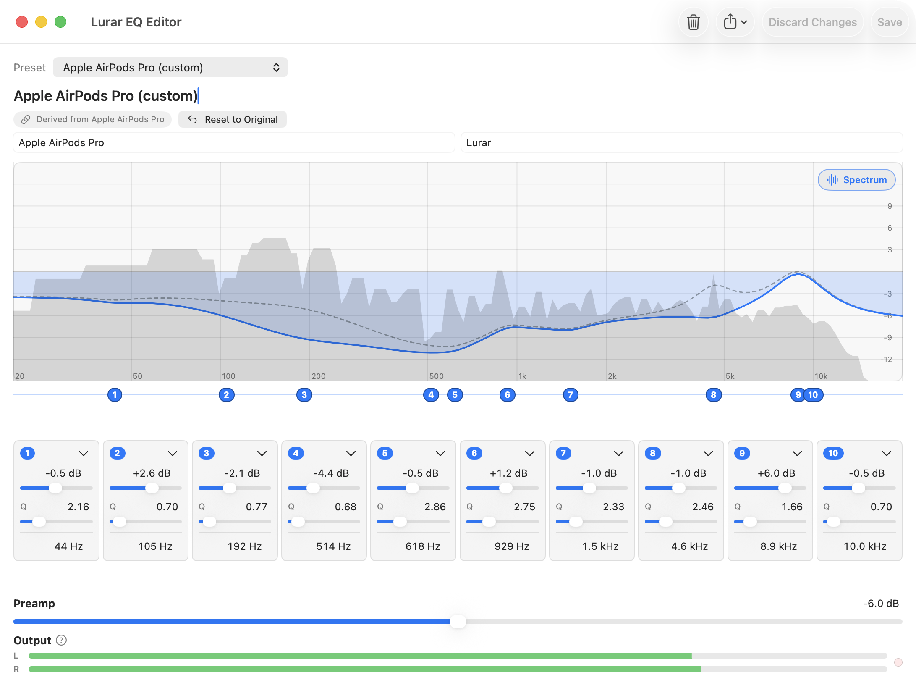Click the -4.4 dB gain value
The width and height of the screenshot is (916, 688).
331,473
